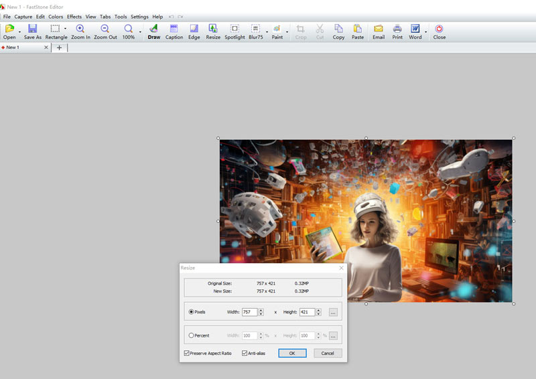Send image to Paint
Image resolution: width=536 pixels, height=379 pixels.
[x=277, y=31]
